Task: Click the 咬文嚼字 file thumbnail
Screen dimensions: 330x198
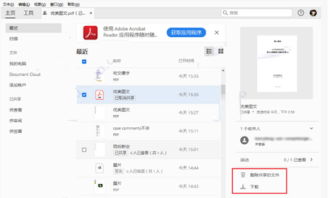Action: 100,76
